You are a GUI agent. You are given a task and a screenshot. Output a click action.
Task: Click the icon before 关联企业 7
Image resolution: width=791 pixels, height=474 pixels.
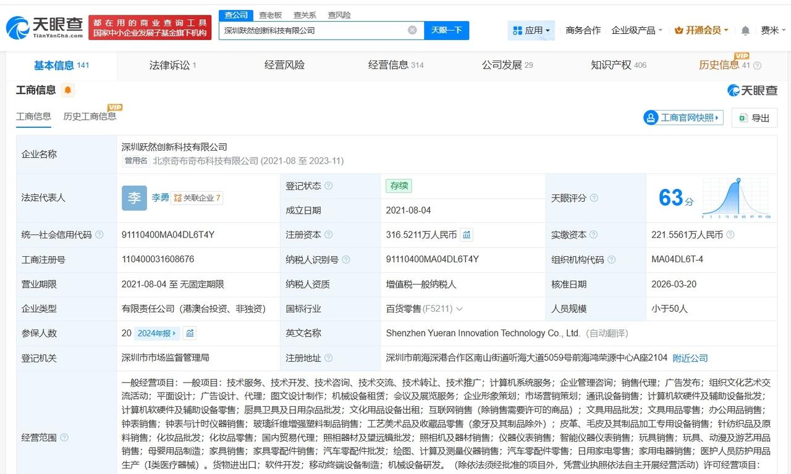coord(179,197)
